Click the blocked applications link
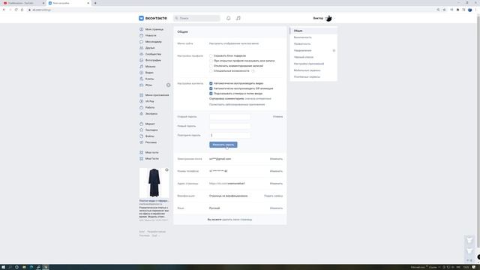The height and width of the screenshot is (270, 480). [x=237, y=105]
